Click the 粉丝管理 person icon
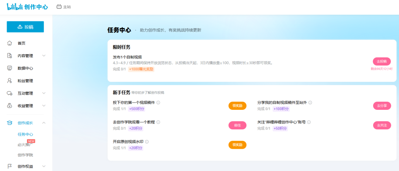 point(9,81)
